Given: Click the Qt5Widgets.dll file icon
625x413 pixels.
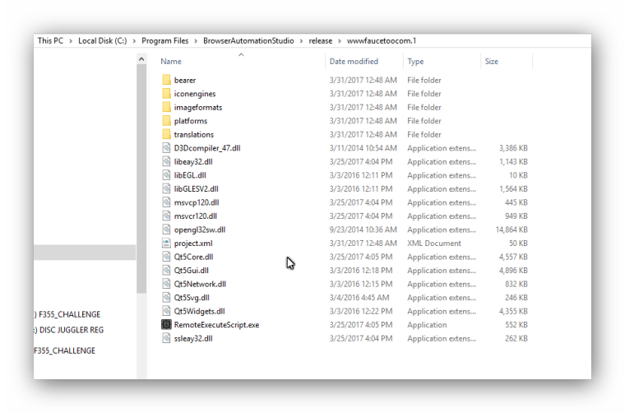Looking at the screenshot, I should pyautogui.click(x=166, y=311).
